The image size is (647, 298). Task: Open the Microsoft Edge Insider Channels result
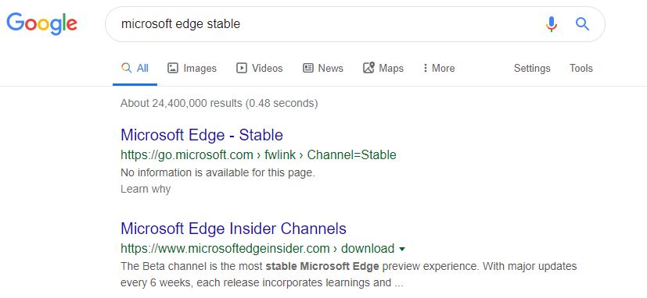click(x=234, y=229)
